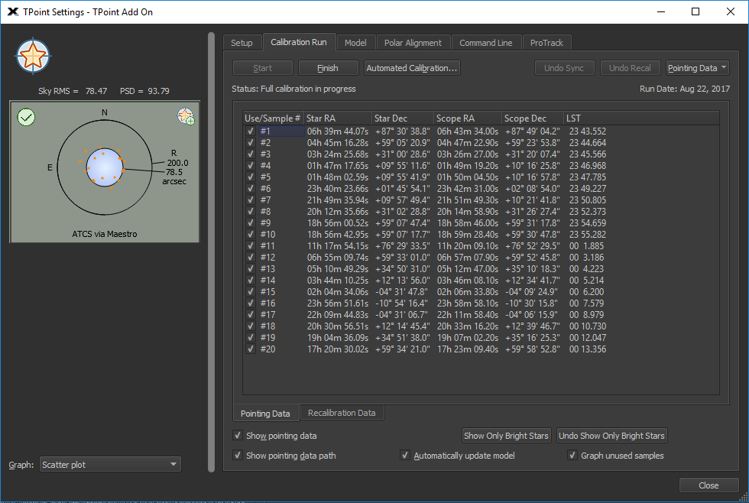
Task: Click sample label #16
Action: coord(268,303)
